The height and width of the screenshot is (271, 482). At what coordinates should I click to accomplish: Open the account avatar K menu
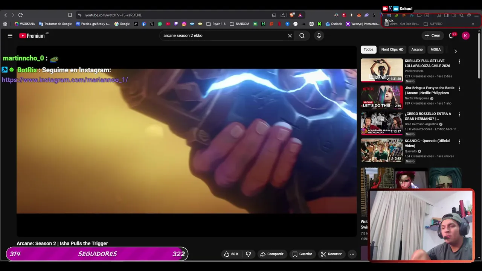tap(466, 35)
